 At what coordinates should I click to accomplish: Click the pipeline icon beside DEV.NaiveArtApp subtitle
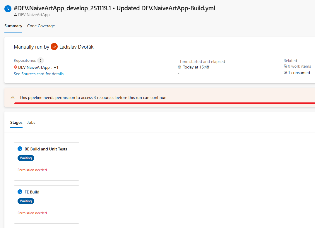16,15
